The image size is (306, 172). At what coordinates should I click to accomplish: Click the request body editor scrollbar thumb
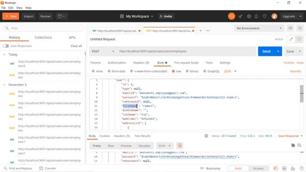coord(302,94)
